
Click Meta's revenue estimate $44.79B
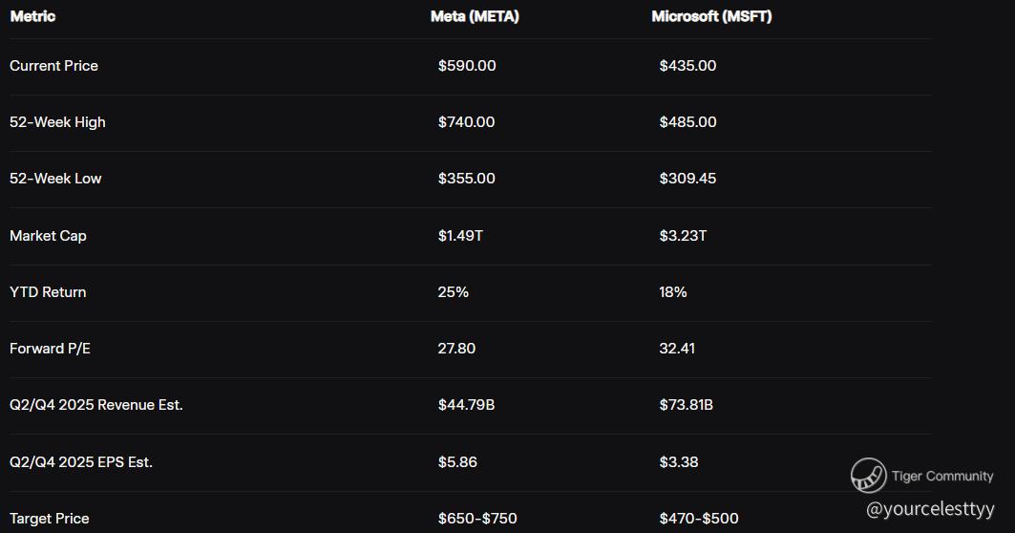(x=466, y=405)
